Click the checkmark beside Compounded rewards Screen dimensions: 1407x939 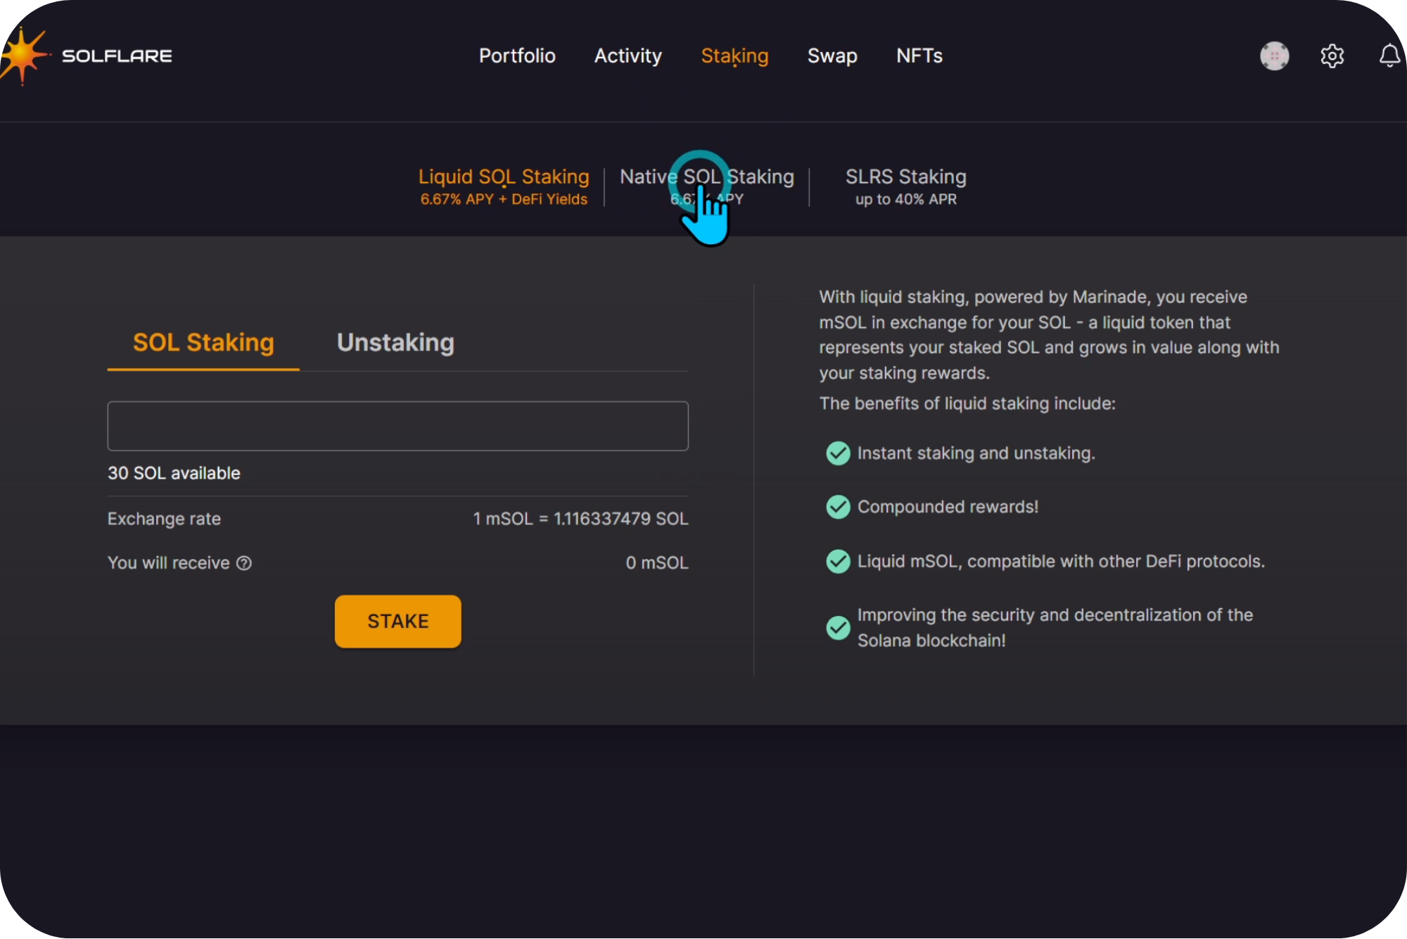tap(838, 507)
